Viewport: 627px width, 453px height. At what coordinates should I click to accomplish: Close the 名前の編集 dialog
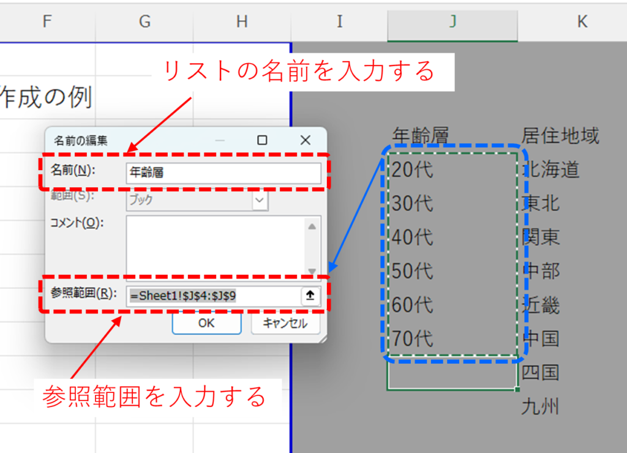click(x=305, y=140)
